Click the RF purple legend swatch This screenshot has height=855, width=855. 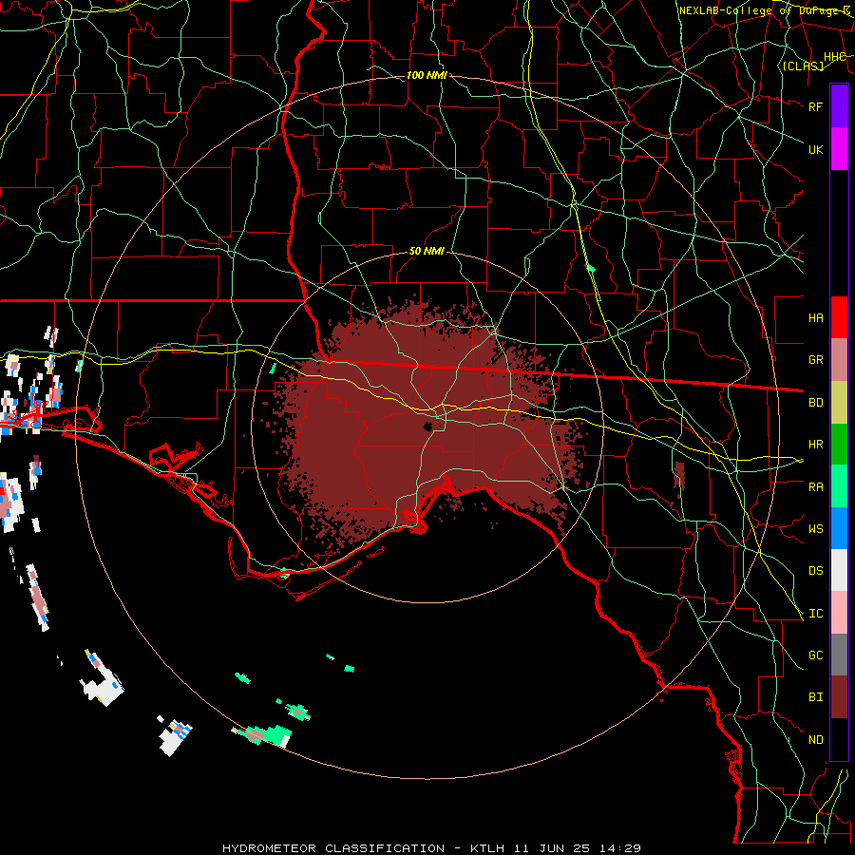(839, 106)
